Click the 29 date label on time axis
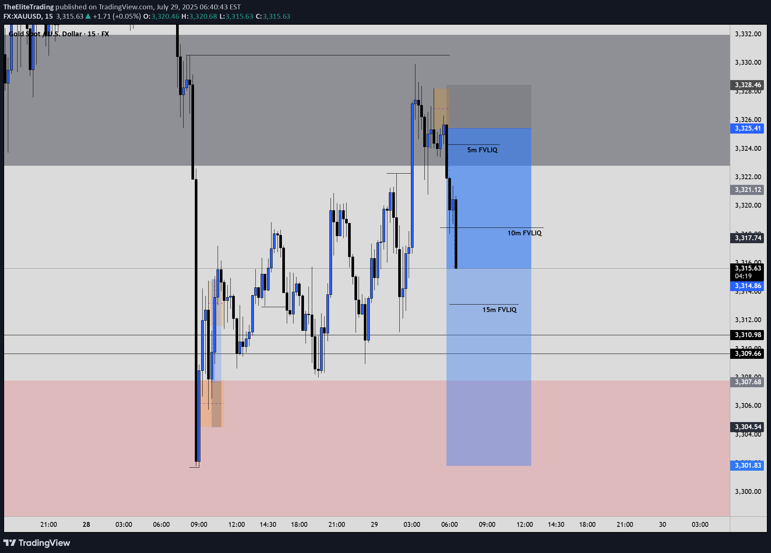Image resolution: width=771 pixels, height=553 pixels. coord(374,525)
